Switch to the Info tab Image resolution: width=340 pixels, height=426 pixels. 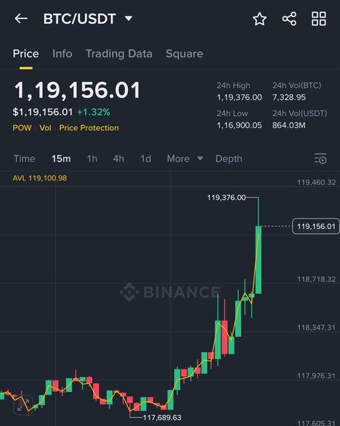pos(62,54)
